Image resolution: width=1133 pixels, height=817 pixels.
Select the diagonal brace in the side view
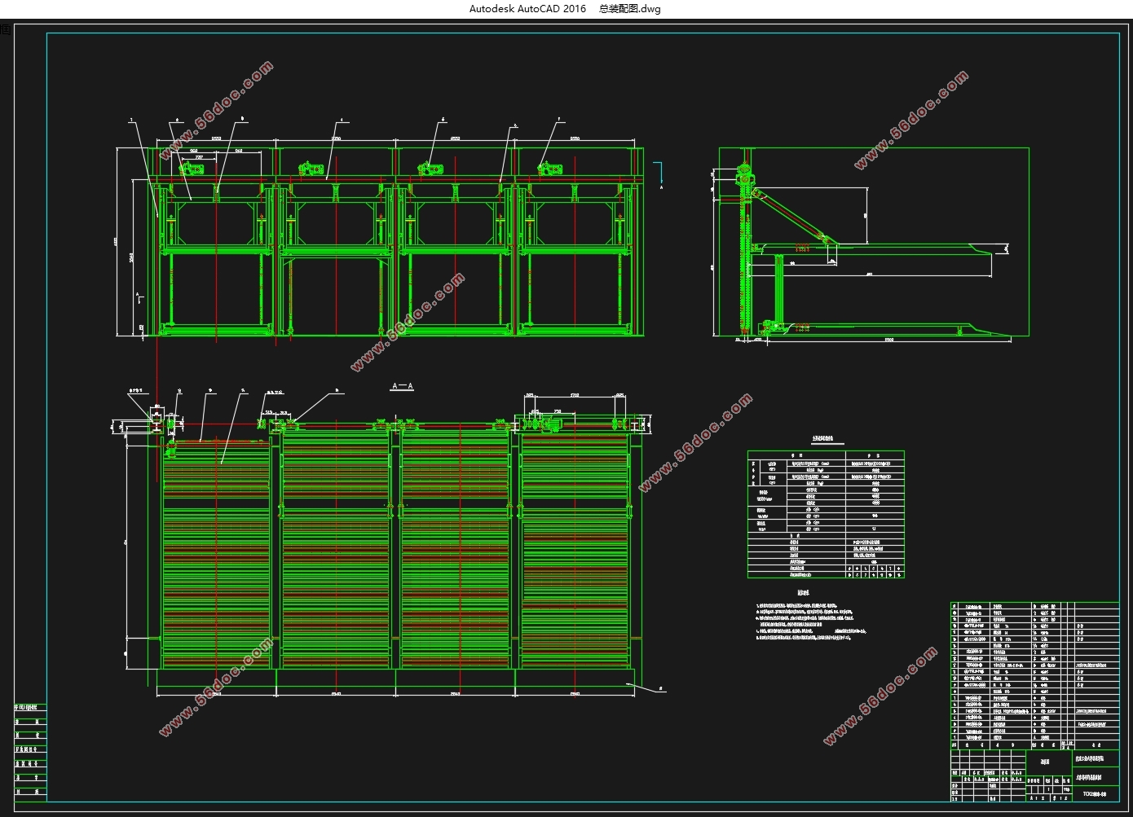click(791, 215)
